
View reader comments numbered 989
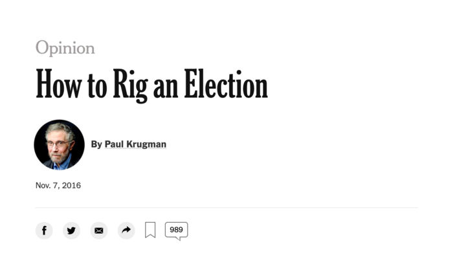176,229
